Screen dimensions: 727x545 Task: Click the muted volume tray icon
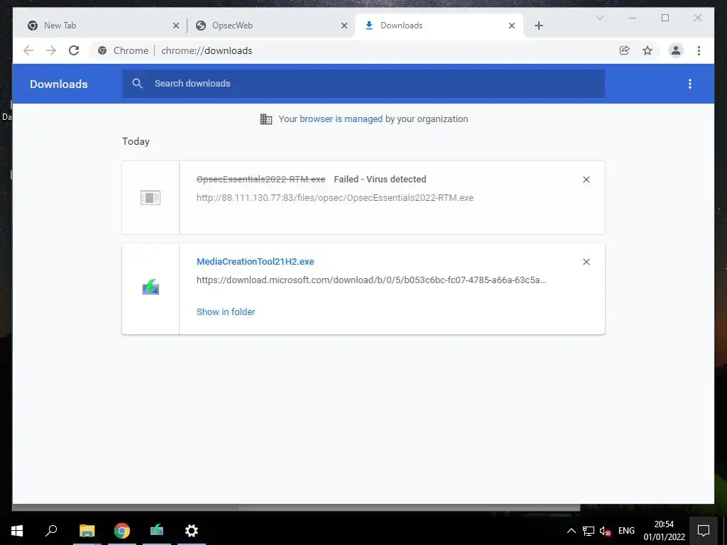point(605,531)
